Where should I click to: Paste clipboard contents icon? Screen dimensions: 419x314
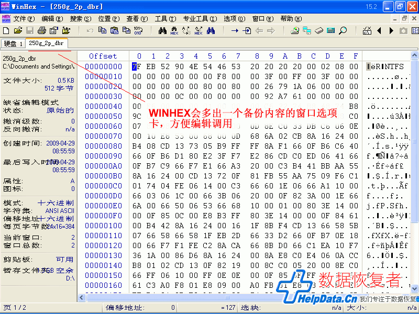114,30
